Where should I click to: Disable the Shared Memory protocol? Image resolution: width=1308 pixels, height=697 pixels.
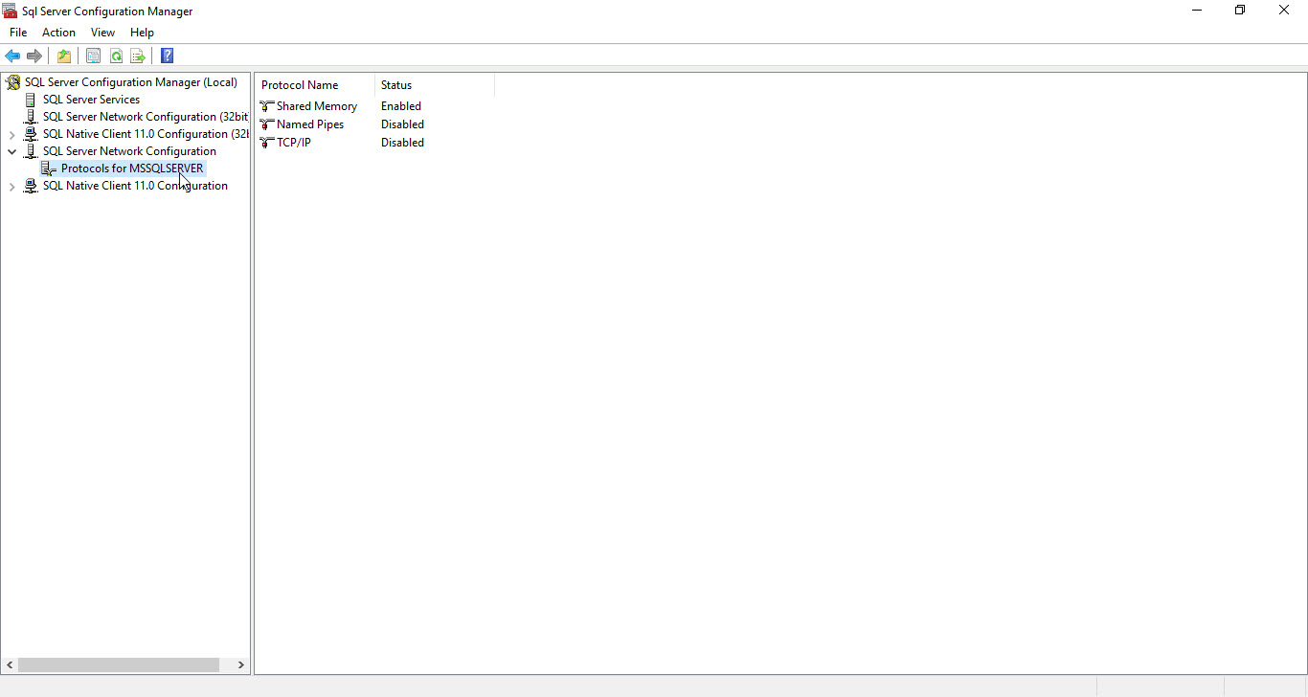point(315,105)
